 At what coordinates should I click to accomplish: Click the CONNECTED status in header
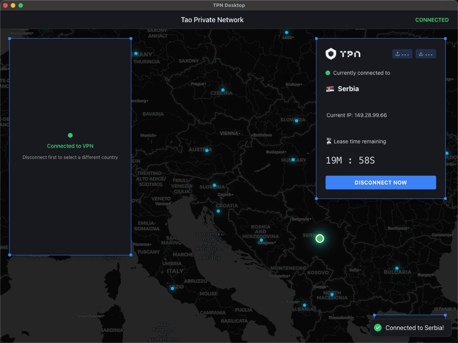click(x=432, y=20)
